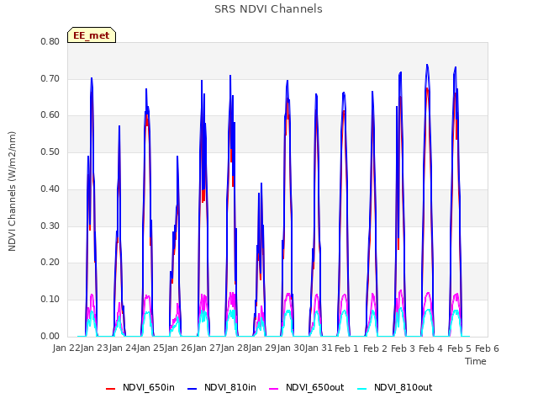This screenshot has height=404, width=538.
Task: Select the NDVI_810in legend entry
Action: tap(222, 387)
